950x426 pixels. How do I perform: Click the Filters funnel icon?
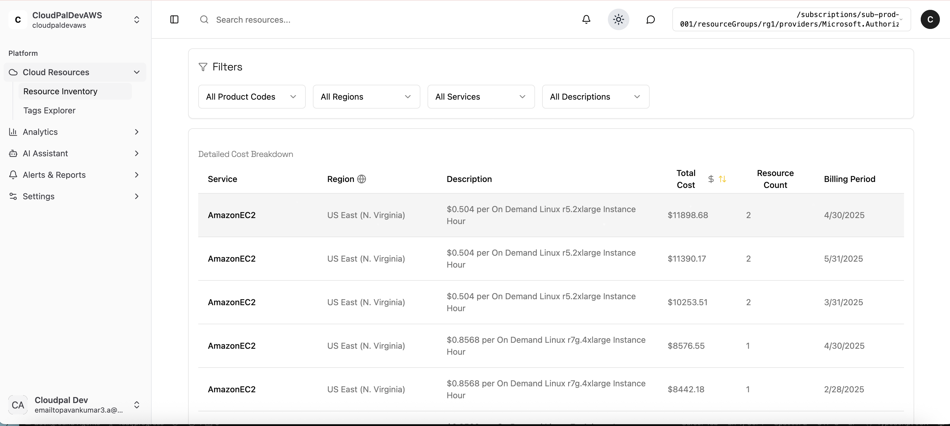203,67
